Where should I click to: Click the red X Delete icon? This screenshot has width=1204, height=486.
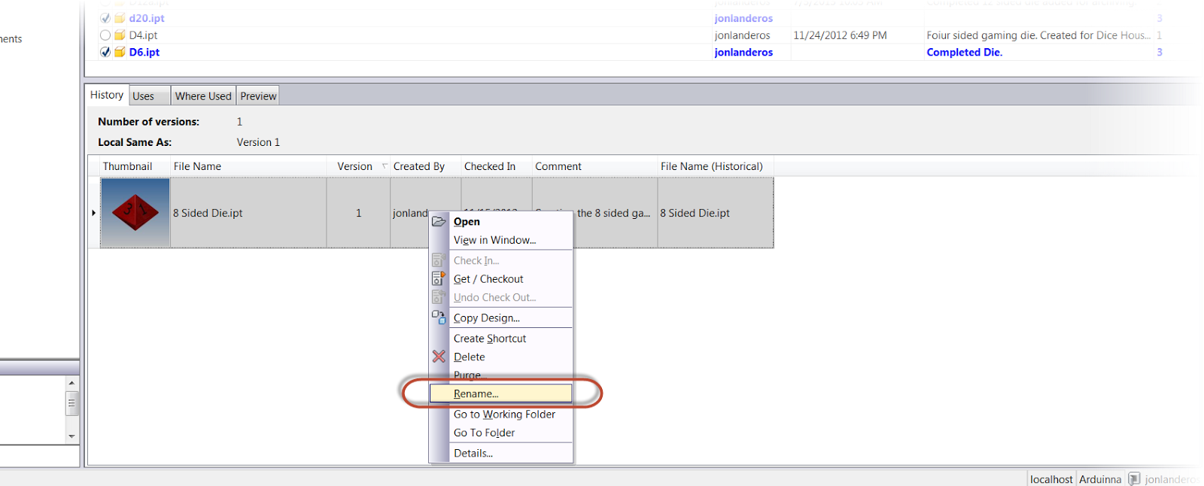439,357
